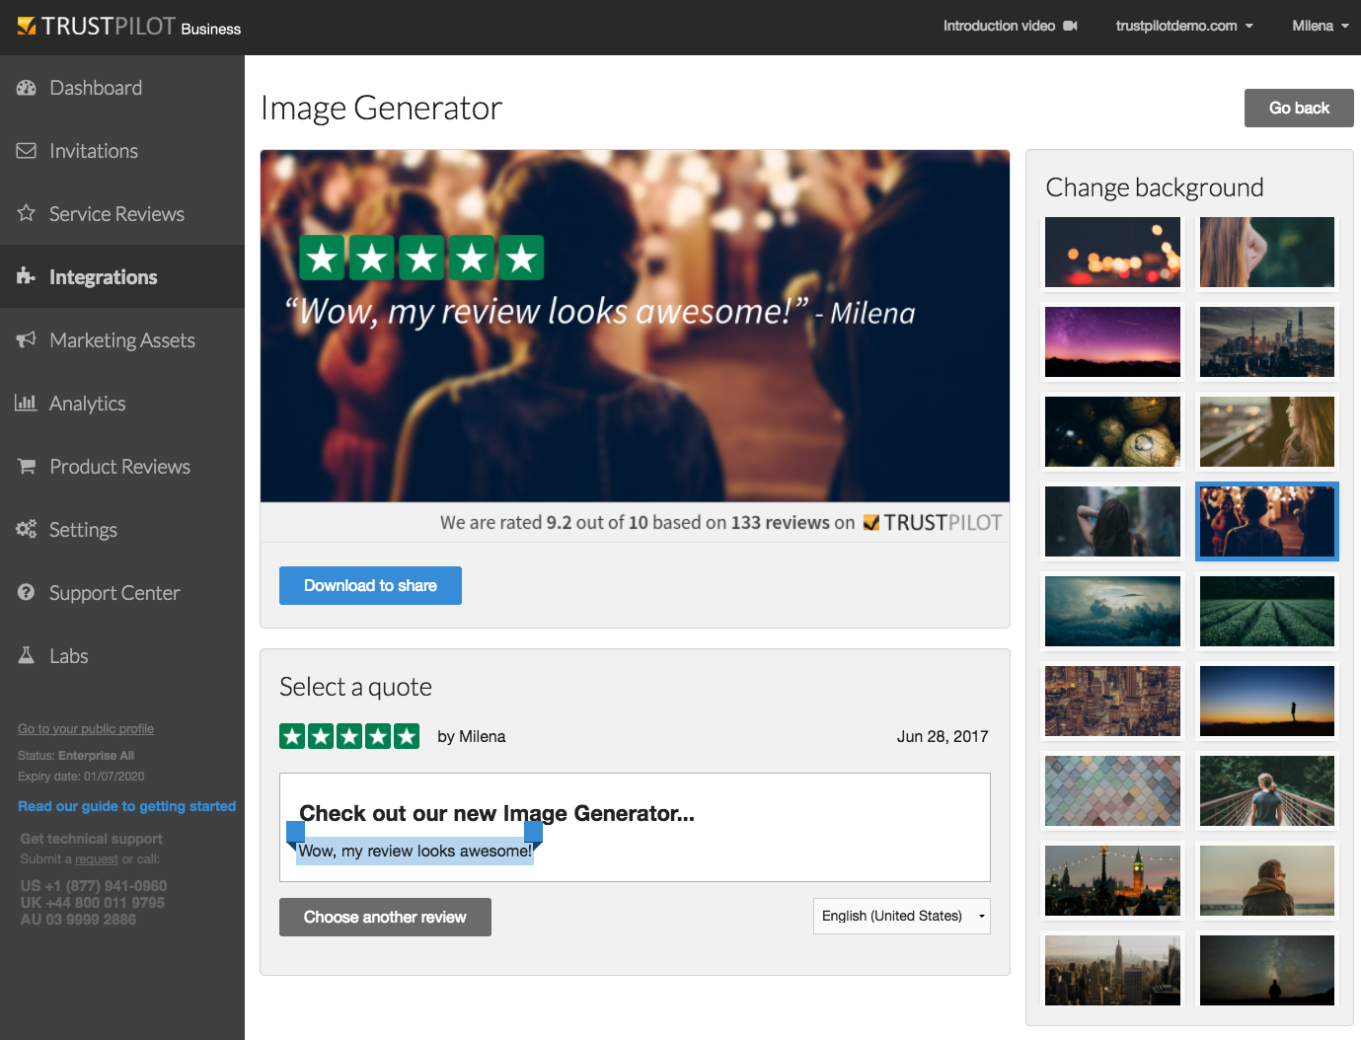Screen dimensions: 1361x1040
Task: Click the request link under technical support
Action: (97, 859)
